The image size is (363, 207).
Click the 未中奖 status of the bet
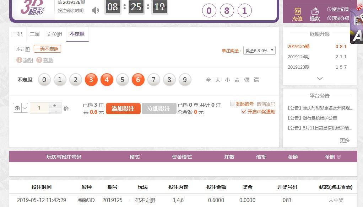pos(336,200)
